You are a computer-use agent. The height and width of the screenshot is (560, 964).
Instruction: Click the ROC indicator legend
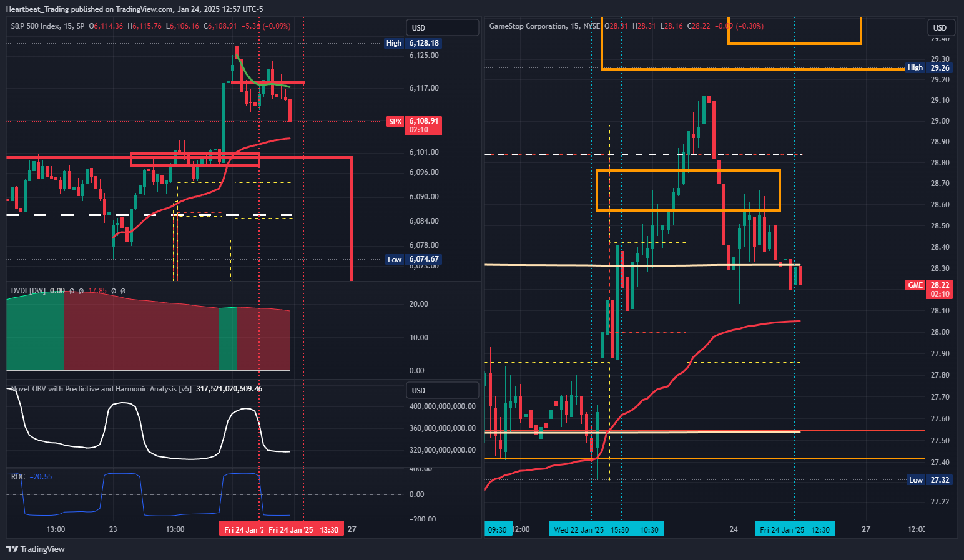18,476
